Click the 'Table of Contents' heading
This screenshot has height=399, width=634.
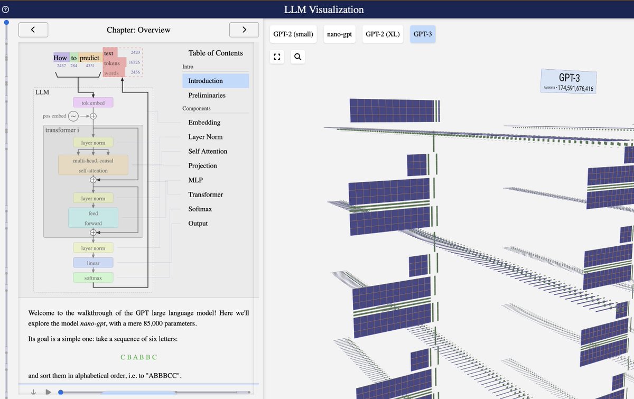point(216,53)
